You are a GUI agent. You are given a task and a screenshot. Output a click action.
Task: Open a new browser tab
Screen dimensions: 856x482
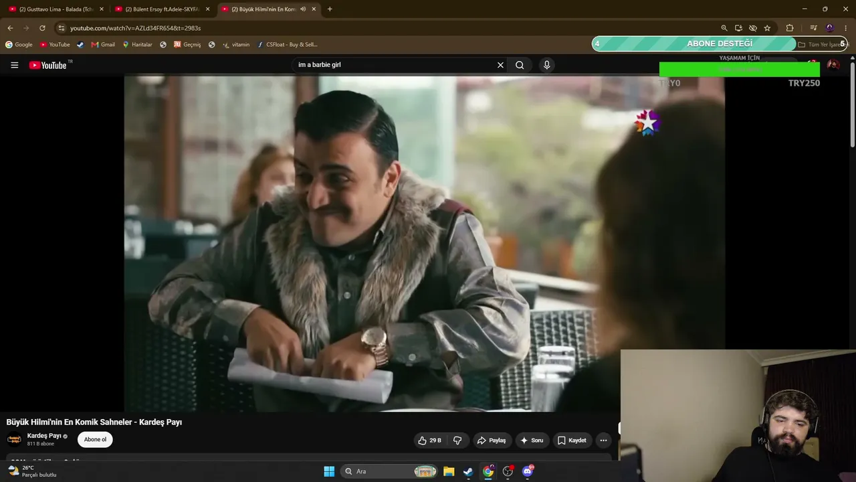click(x=330, y=9)
